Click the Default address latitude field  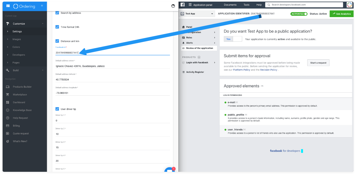pos(113,79)
